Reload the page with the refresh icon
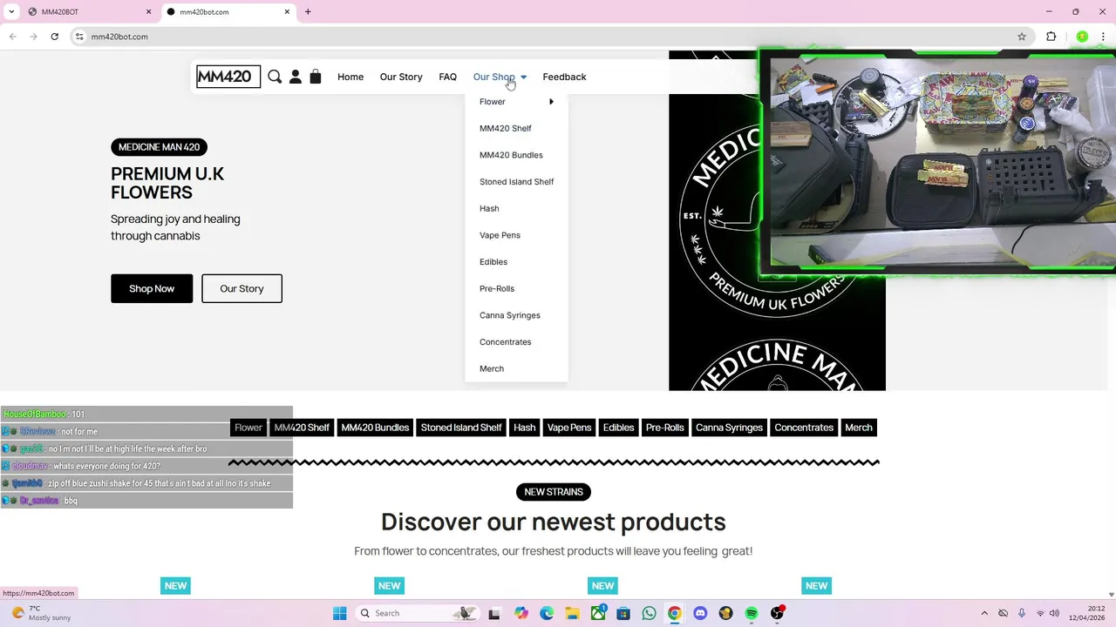This screenshot has height=627, width=1116. click(x=54, y=37)
